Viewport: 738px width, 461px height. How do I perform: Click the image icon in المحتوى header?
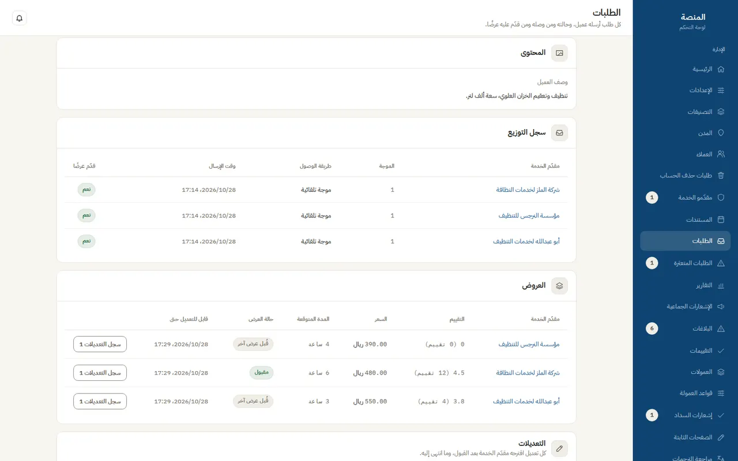click(x=559, y=53)
